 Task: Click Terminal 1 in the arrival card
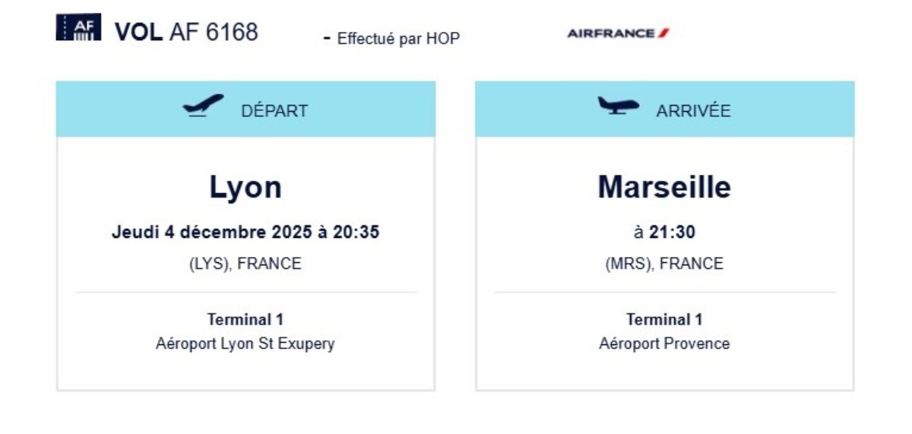click(664, 320)
